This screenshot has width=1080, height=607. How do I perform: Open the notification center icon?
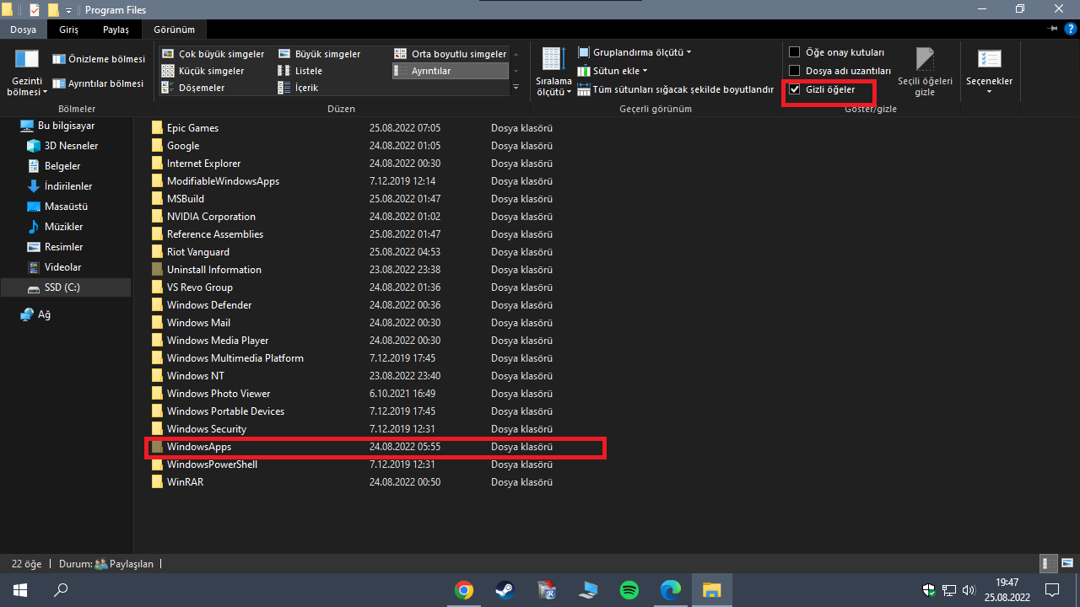pos(1052,590)
